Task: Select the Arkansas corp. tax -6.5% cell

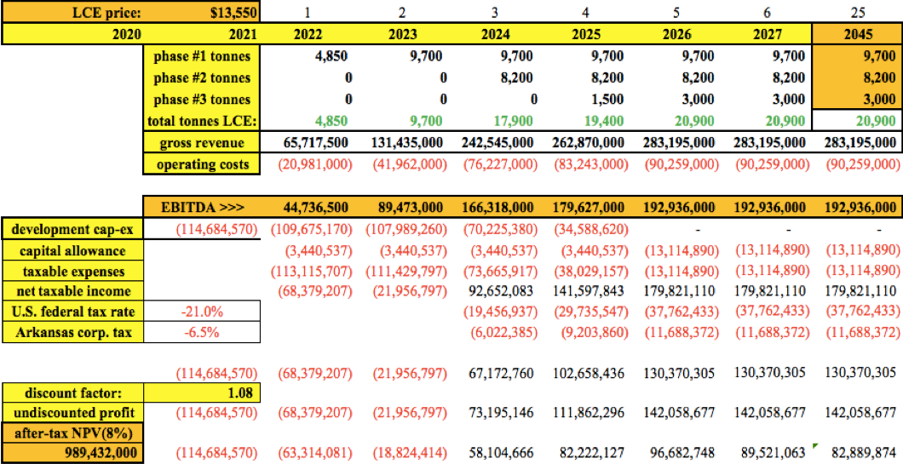Action: tap(204, 330)
